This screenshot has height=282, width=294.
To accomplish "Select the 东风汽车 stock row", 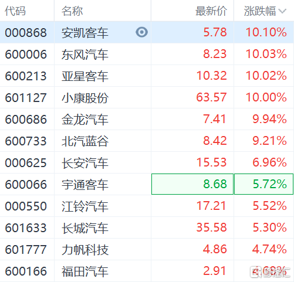I will [147, 54].
